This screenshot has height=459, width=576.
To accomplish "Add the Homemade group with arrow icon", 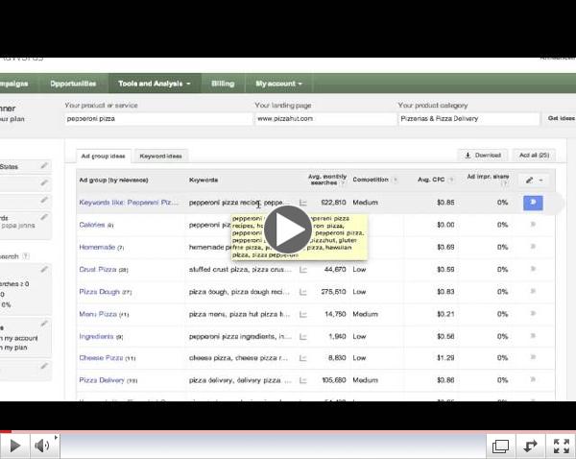I will point(533,247).
